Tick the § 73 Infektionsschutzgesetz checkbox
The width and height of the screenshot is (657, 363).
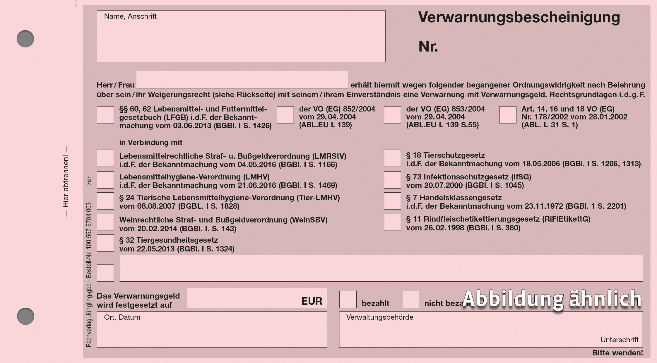pos(392,180)
